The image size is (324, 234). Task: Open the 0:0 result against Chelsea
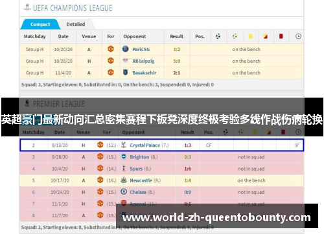pyautogui.click(x=187, y=192)
